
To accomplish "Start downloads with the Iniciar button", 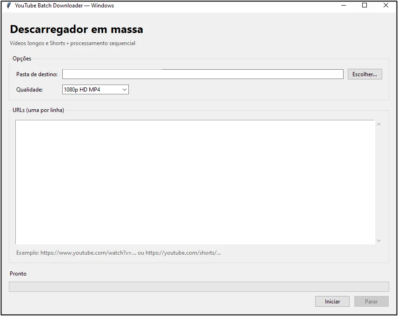I will 332,302.
